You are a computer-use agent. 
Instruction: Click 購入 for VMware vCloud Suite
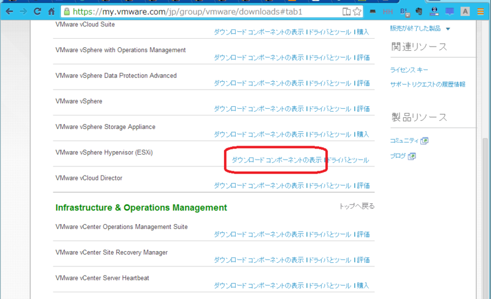(x=363, y=32)
